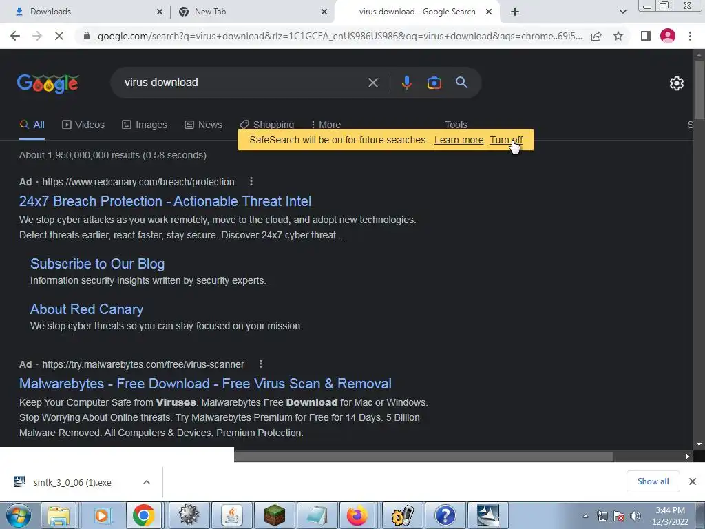Open Subscribe to Our Blog link
Viewport: 705px width, 529px height.
pos(97,264)
